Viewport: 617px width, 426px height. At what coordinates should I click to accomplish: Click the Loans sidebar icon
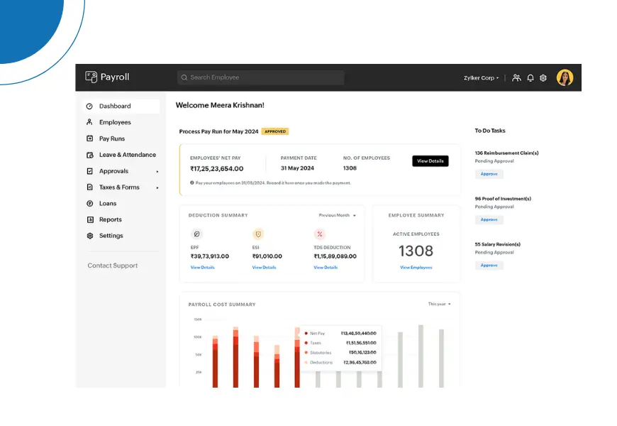click(x=90, y=203)
